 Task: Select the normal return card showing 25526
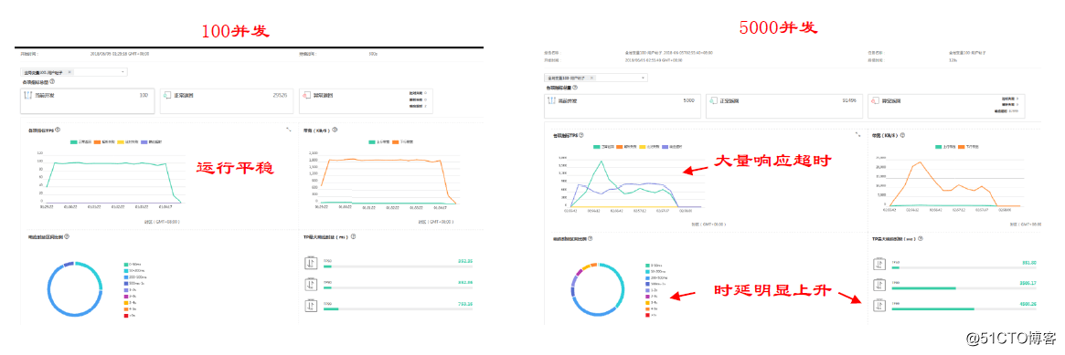pyautogui.click(x=226, y=100)
